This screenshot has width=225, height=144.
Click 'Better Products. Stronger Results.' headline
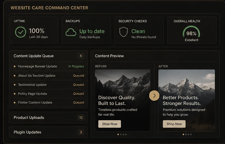point(182,101)
